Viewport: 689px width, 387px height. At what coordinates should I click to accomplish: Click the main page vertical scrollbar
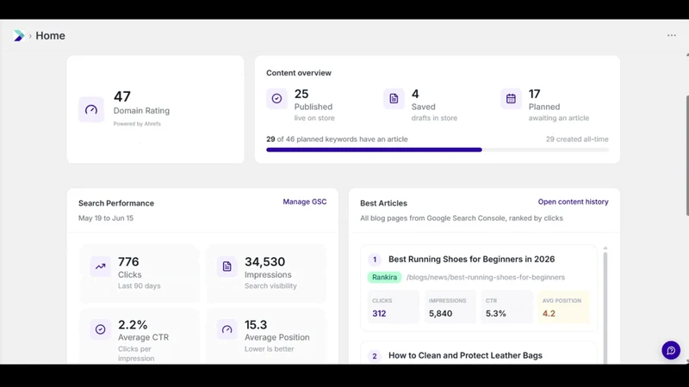tap(687, 156)
